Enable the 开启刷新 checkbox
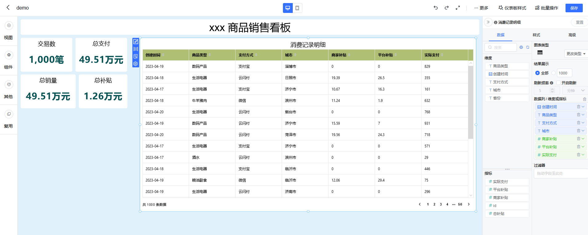 coord(558,83)
